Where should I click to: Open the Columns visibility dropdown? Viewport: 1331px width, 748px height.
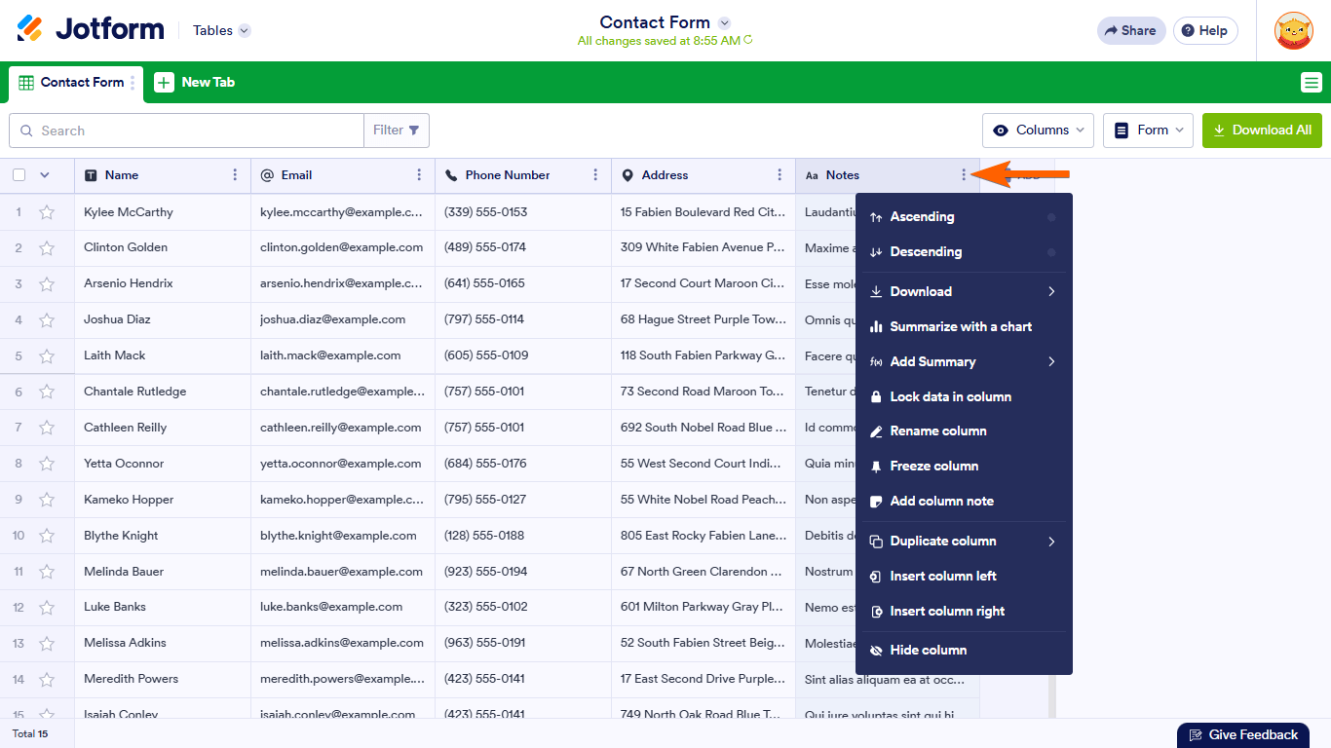pos(1038,131)
